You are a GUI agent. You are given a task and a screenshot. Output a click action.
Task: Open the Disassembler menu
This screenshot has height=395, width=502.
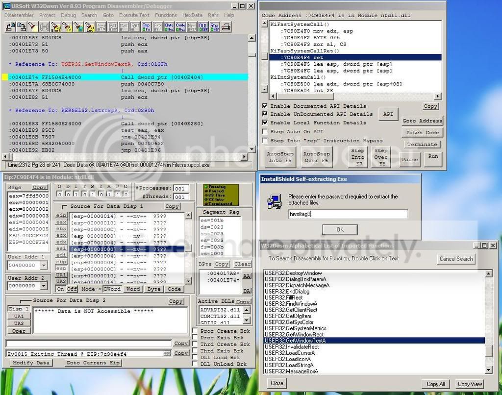coord(19,15)
